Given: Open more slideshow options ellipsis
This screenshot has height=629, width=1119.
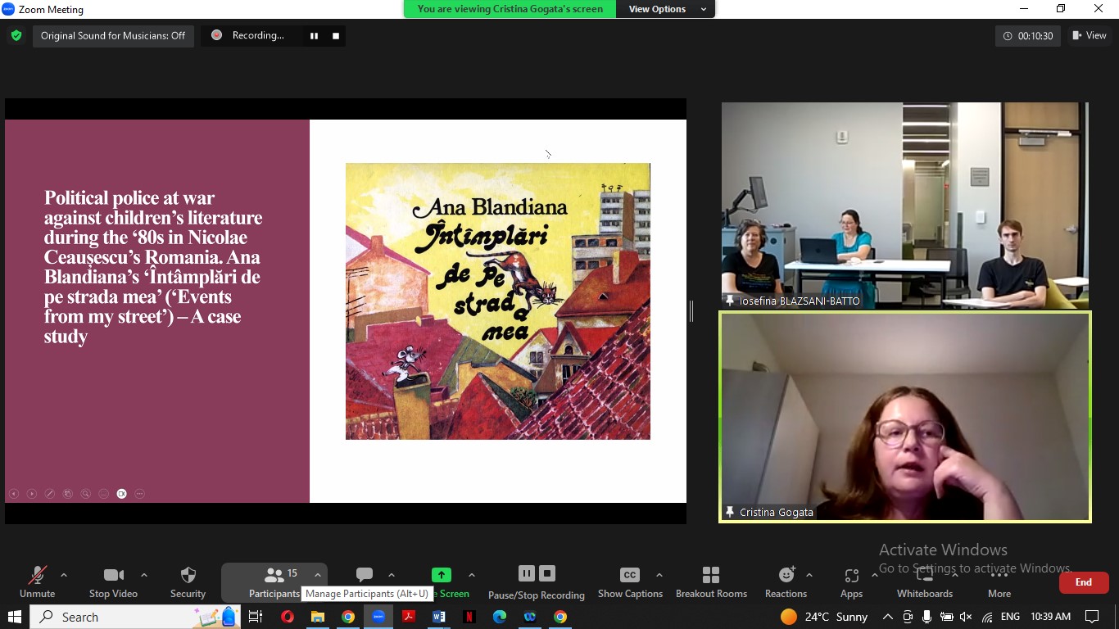Looking at the screenshot, I should pos(140,494).
